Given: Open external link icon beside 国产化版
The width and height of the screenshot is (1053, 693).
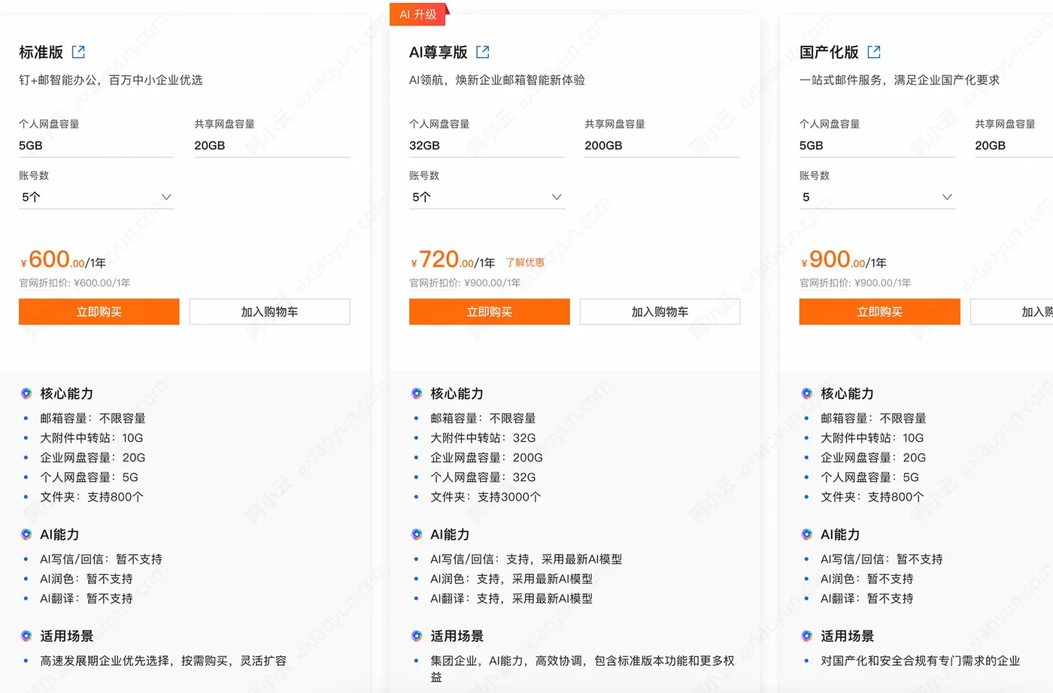Looking at the screenshot, I should [874, 52].
